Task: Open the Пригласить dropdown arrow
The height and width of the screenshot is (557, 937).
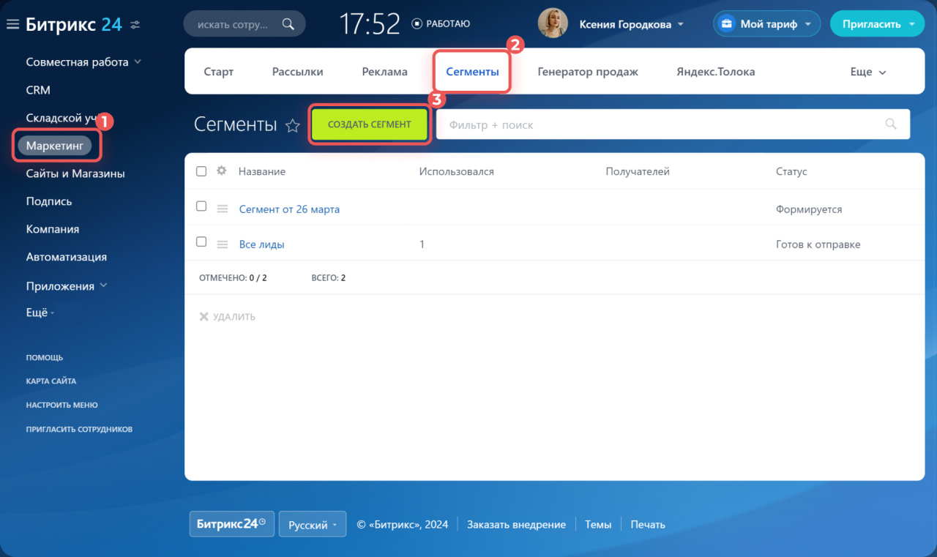Action: click(x=911, y=24)
